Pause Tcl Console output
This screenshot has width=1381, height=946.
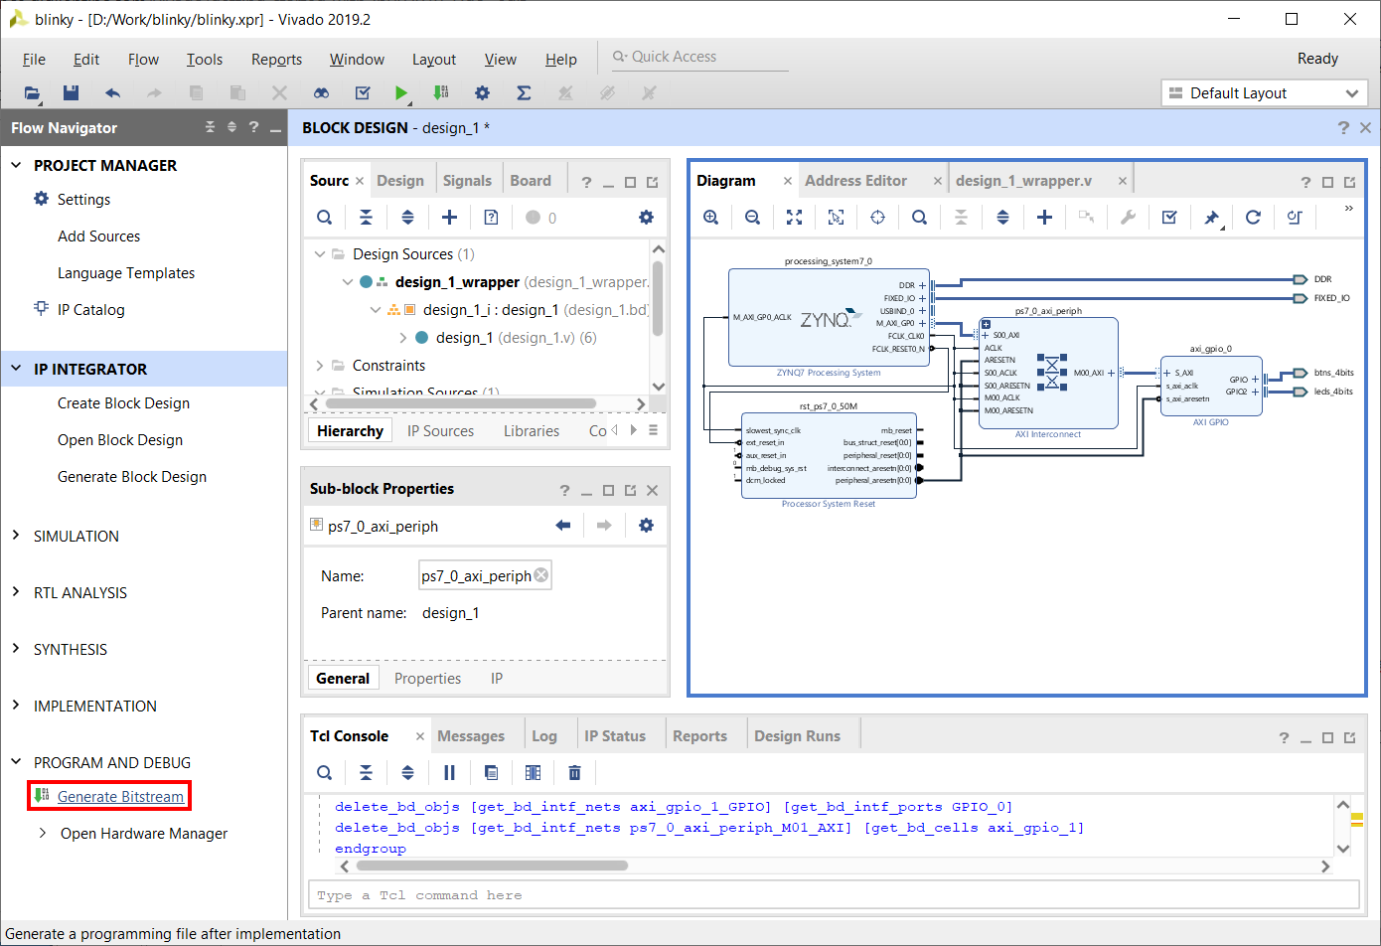coord(449,773)
